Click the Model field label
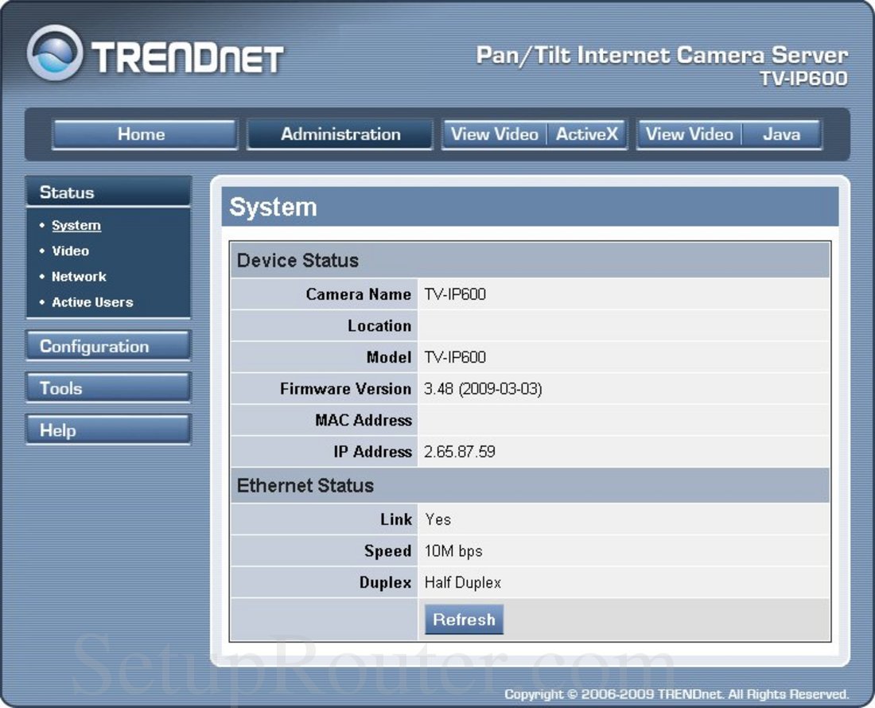This screenshot has height=708, width=875. 389,358
